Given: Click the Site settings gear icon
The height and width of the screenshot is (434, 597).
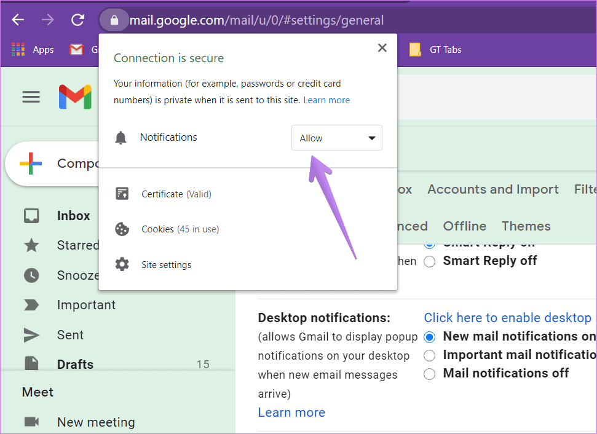Looking at the screenshot, I should pos(122,264).
